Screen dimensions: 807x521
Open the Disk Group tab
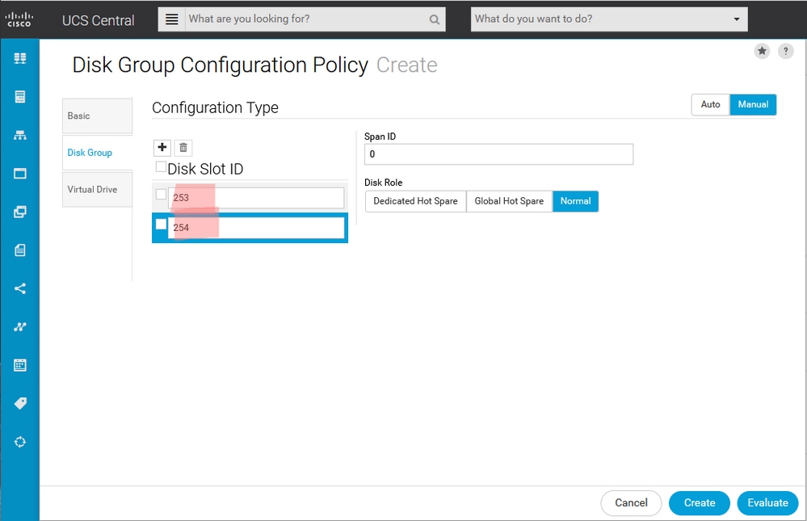[x=97, y=153]
